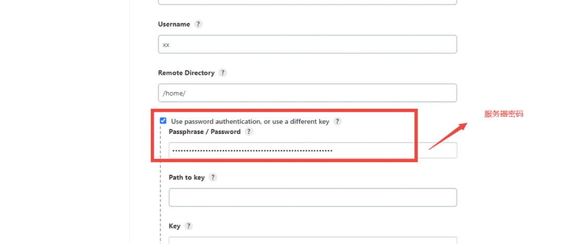Open the Path to key help icon
The height and width of the screenshot is (250, 566).
click(213, 177)
